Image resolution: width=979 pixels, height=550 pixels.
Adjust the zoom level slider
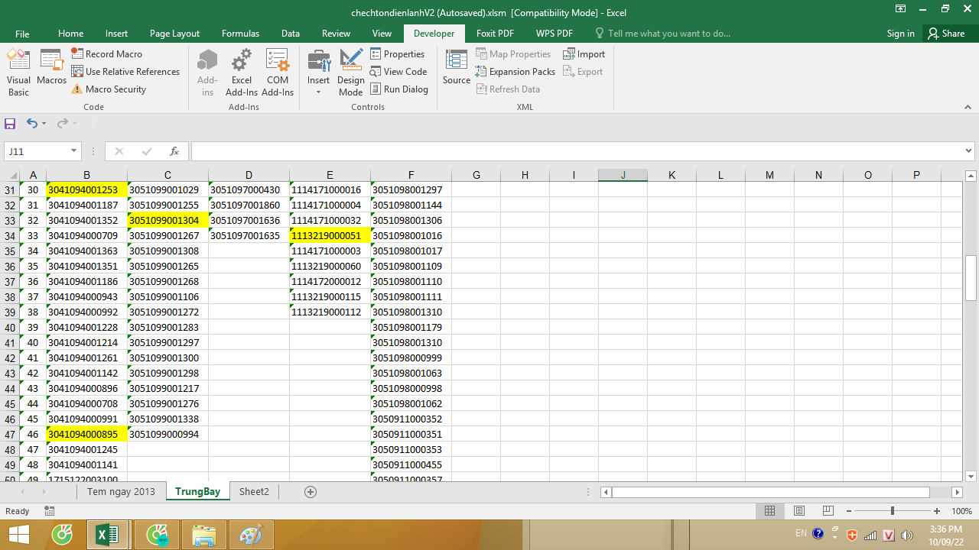(892, 511)
